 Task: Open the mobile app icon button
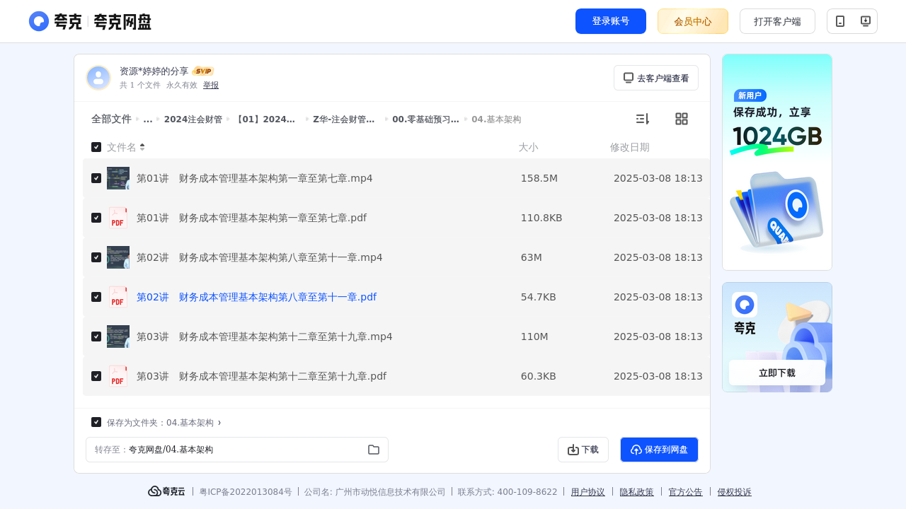pyautogui.click(x=840, y=21)
